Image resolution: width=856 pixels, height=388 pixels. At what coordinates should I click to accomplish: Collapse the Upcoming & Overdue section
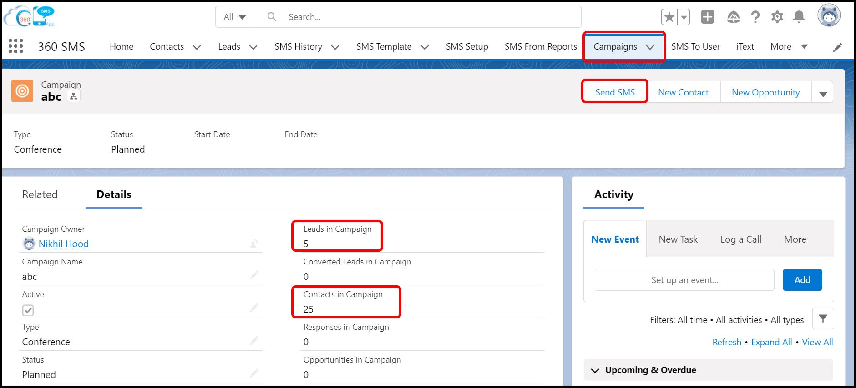click(595, 370)
